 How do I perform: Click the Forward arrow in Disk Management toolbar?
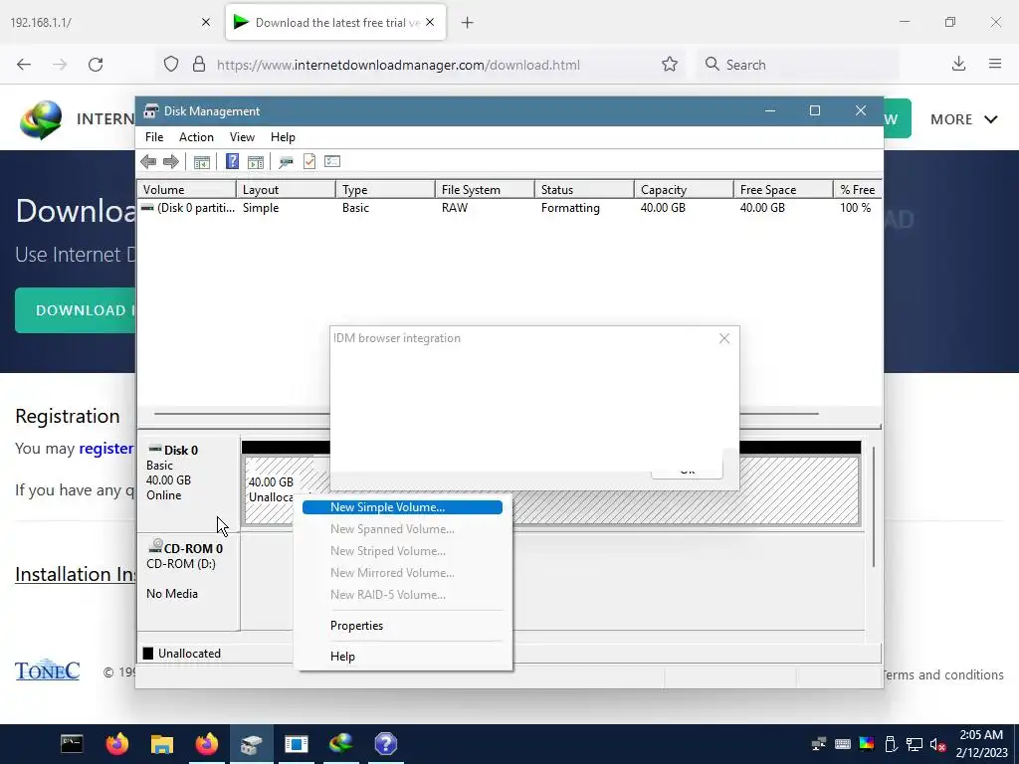pyautogui.click(x=171, y=162)
